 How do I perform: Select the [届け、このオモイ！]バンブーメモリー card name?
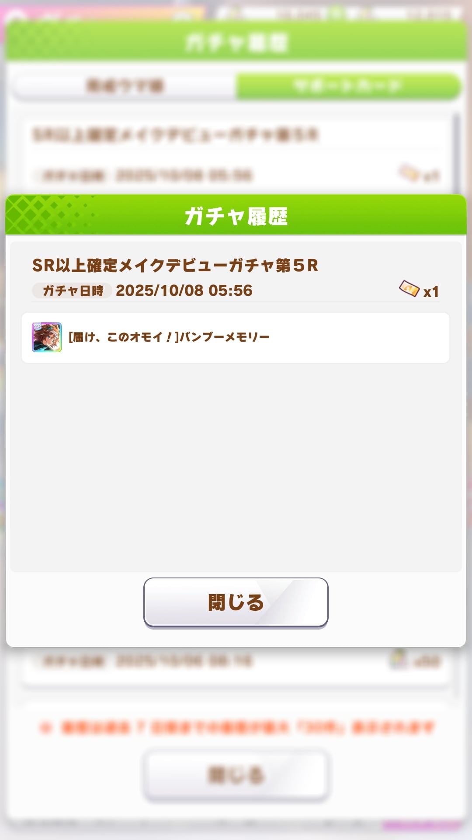(x=169, y=337)
